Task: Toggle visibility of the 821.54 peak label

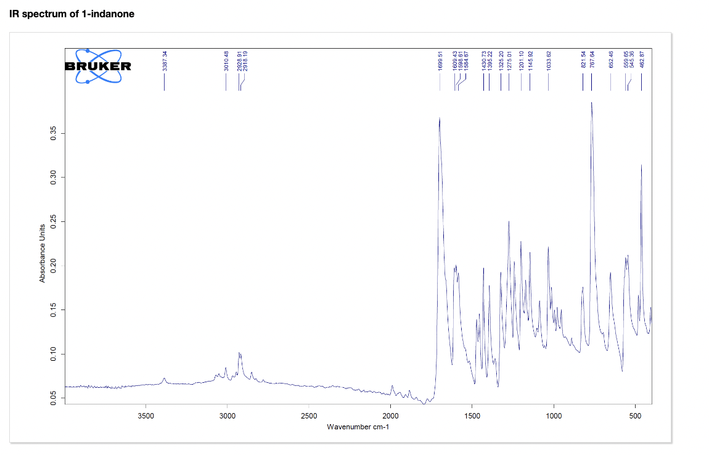Action: click(583, 60)
